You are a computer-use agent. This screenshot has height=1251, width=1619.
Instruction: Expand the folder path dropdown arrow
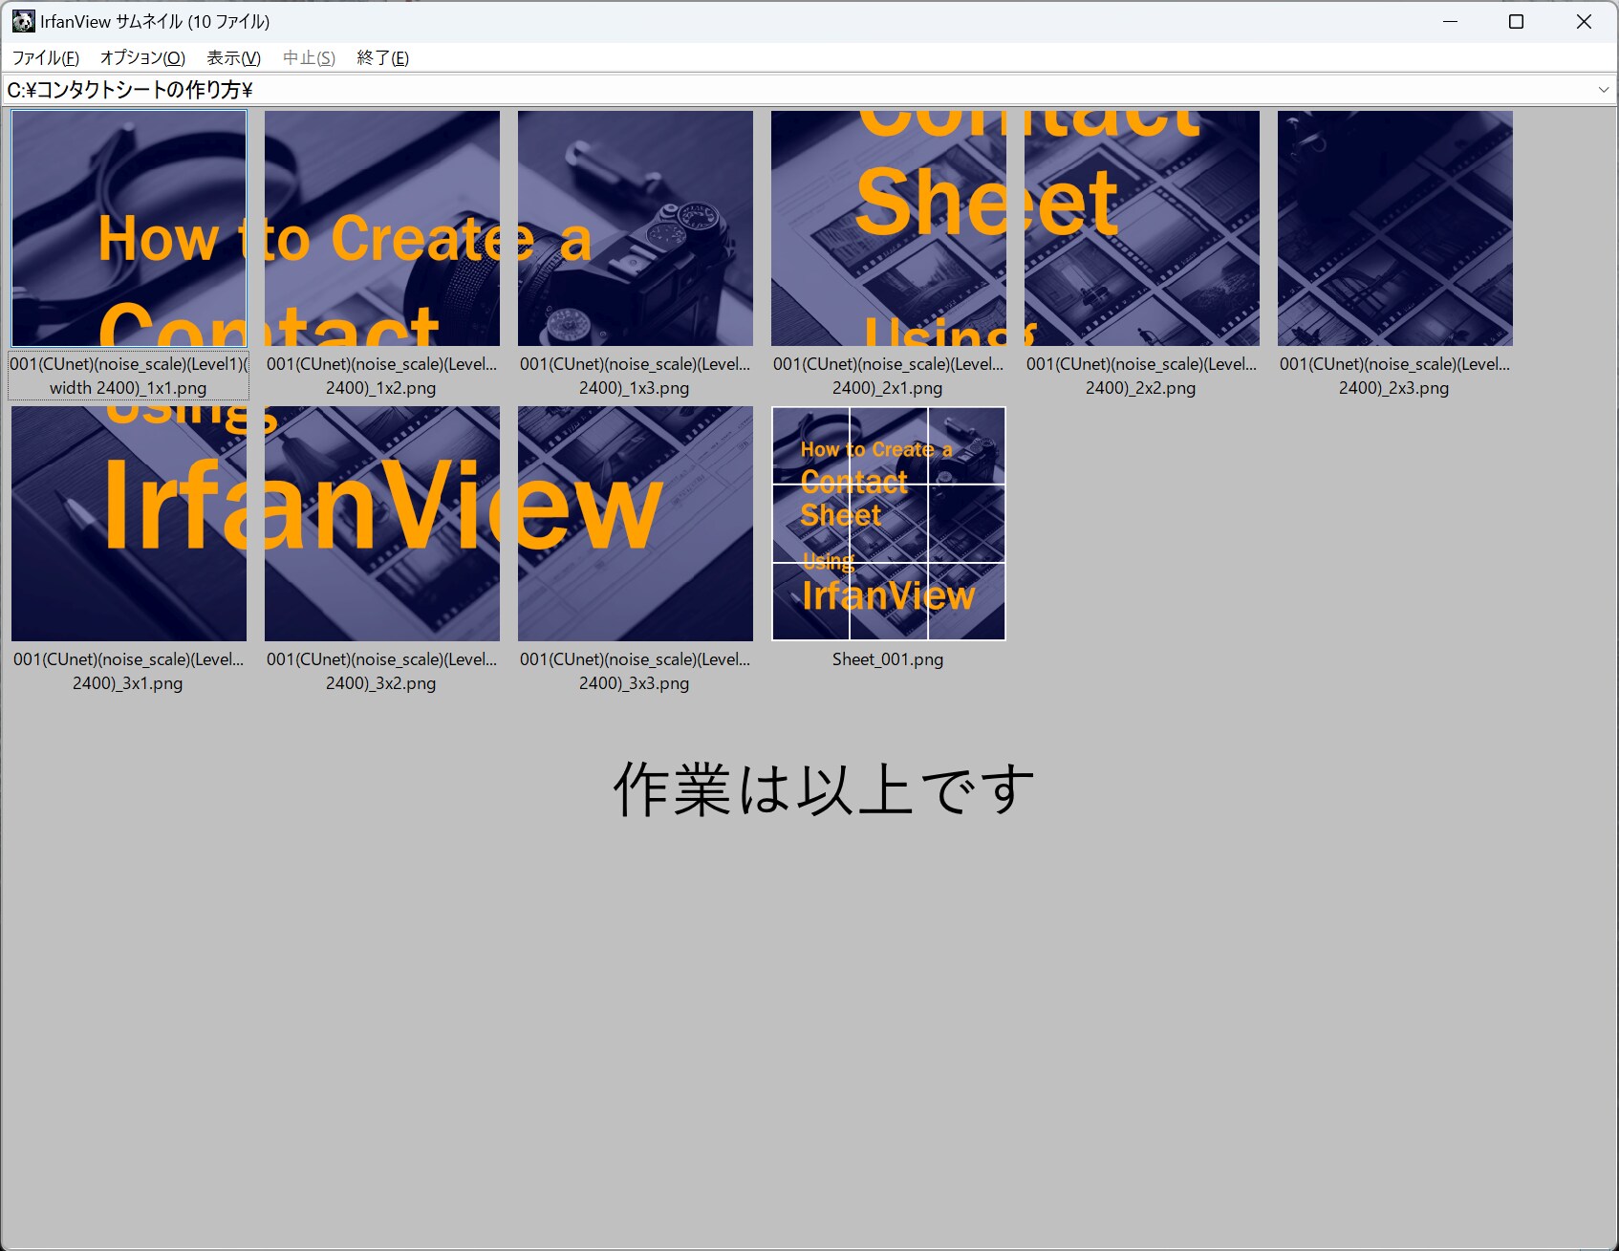[1603, 90]
